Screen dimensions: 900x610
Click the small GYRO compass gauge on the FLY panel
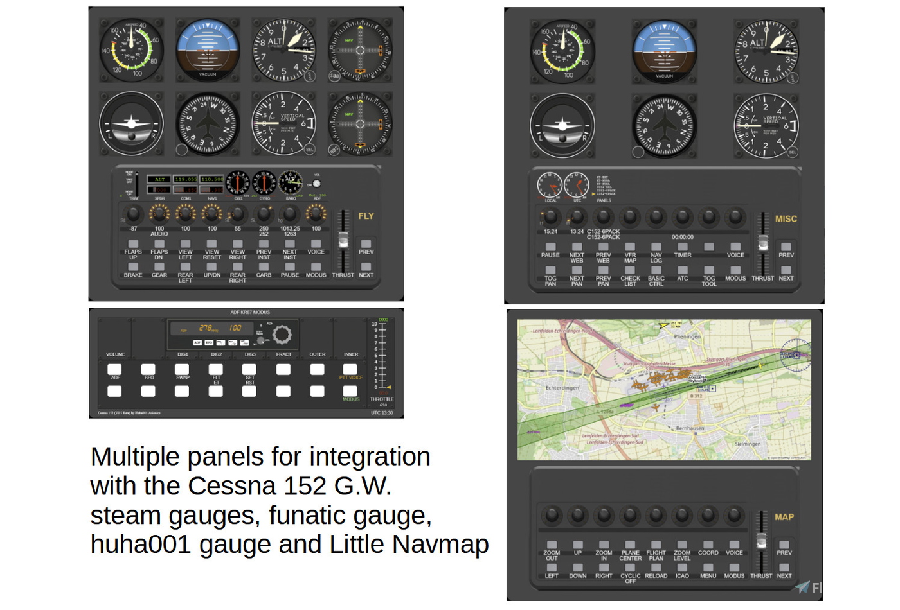click(x=264, y=183)
